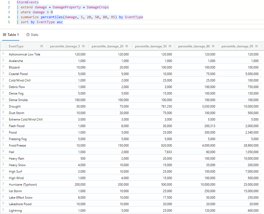Expand the Extreme Cold/Wind Chill row
Viewport: 264px width, 214px height.
(x=3, y=119)
